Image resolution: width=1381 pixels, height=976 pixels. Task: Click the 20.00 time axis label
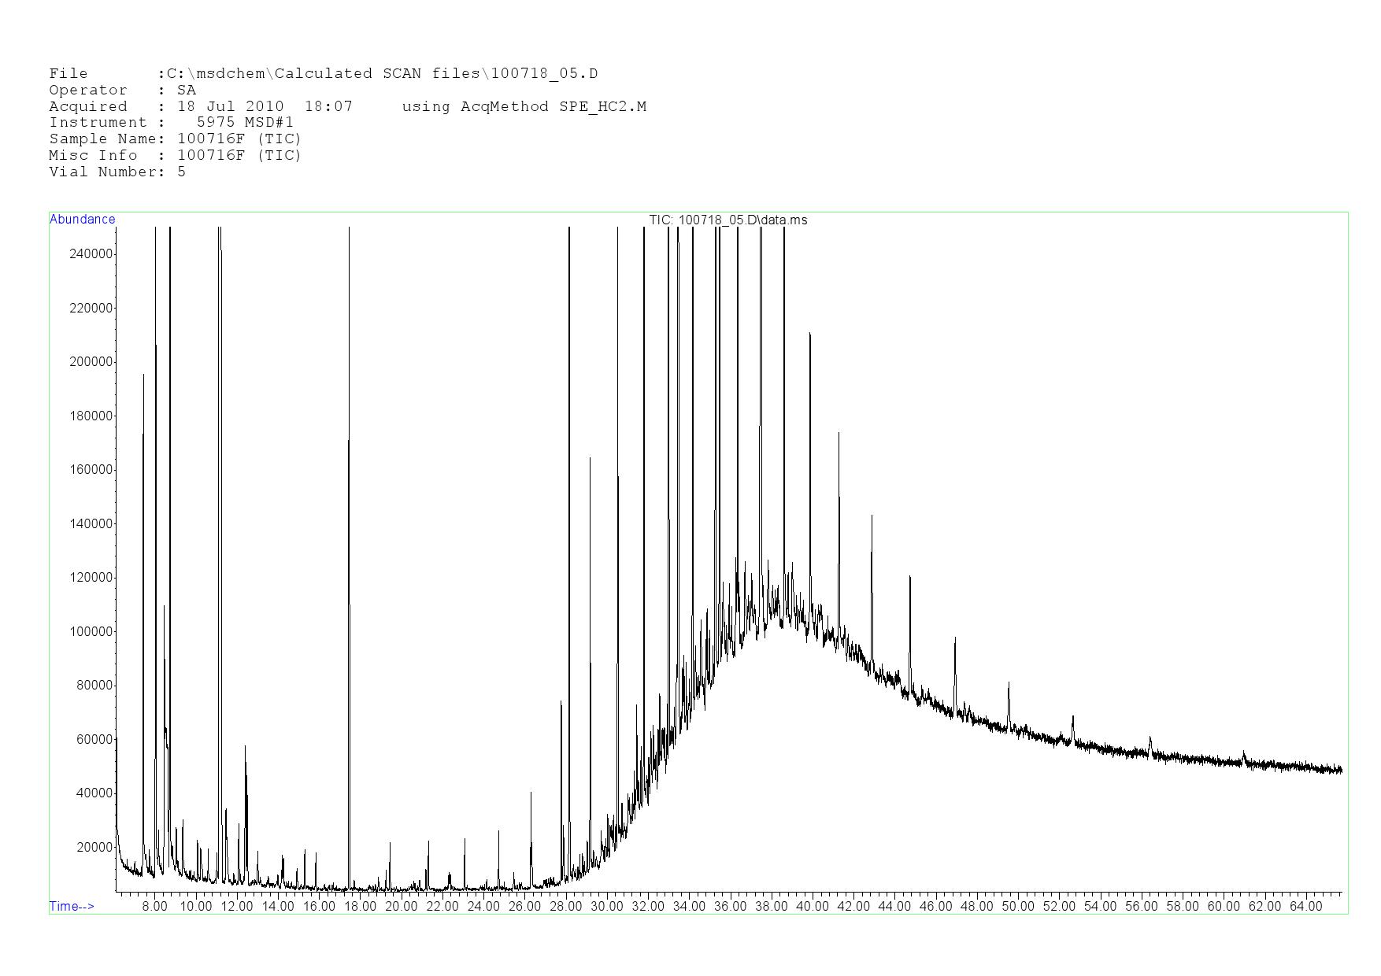[402, 907]
